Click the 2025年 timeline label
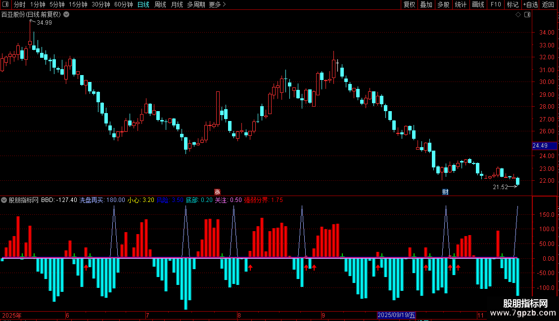 point(12,315)
